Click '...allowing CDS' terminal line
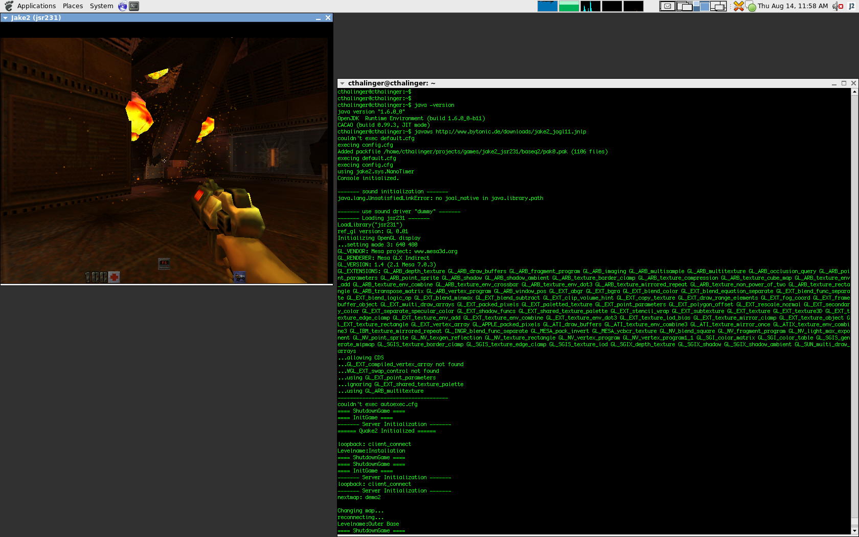This screenshot has height=537, width=859. point(360,358)
